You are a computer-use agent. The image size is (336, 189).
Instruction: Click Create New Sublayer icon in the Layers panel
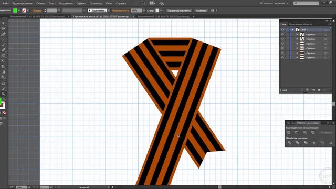313,90
